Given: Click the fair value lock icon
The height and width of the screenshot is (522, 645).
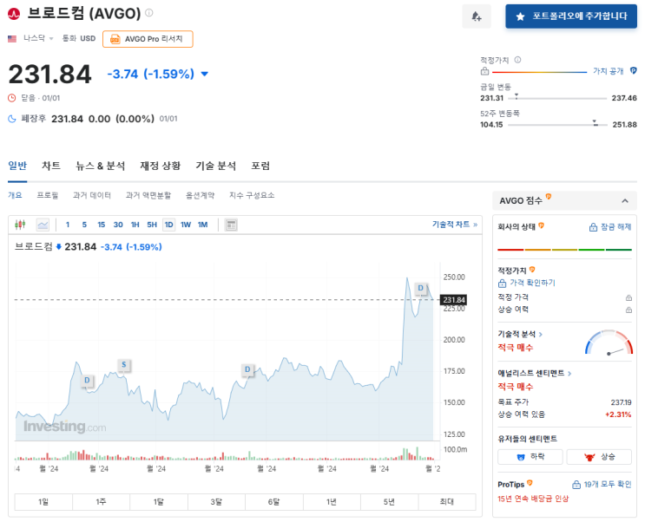Looking at the screenshot, I should [x=485, y=71].
